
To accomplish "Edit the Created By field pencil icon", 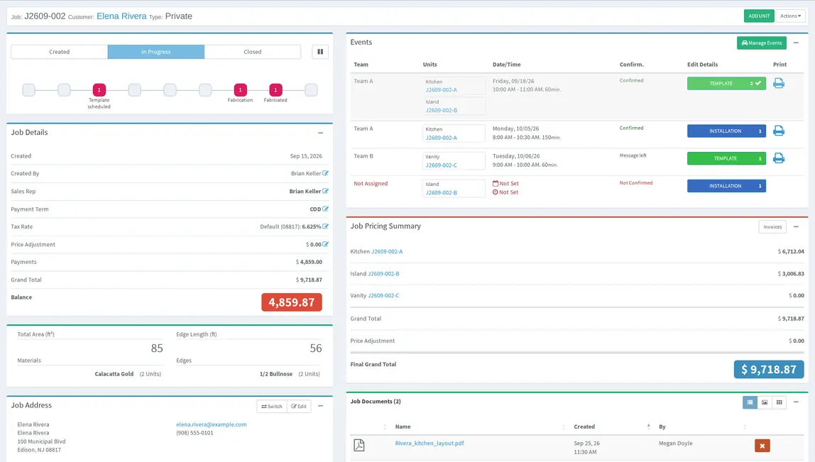I will (x=325, y=173).
